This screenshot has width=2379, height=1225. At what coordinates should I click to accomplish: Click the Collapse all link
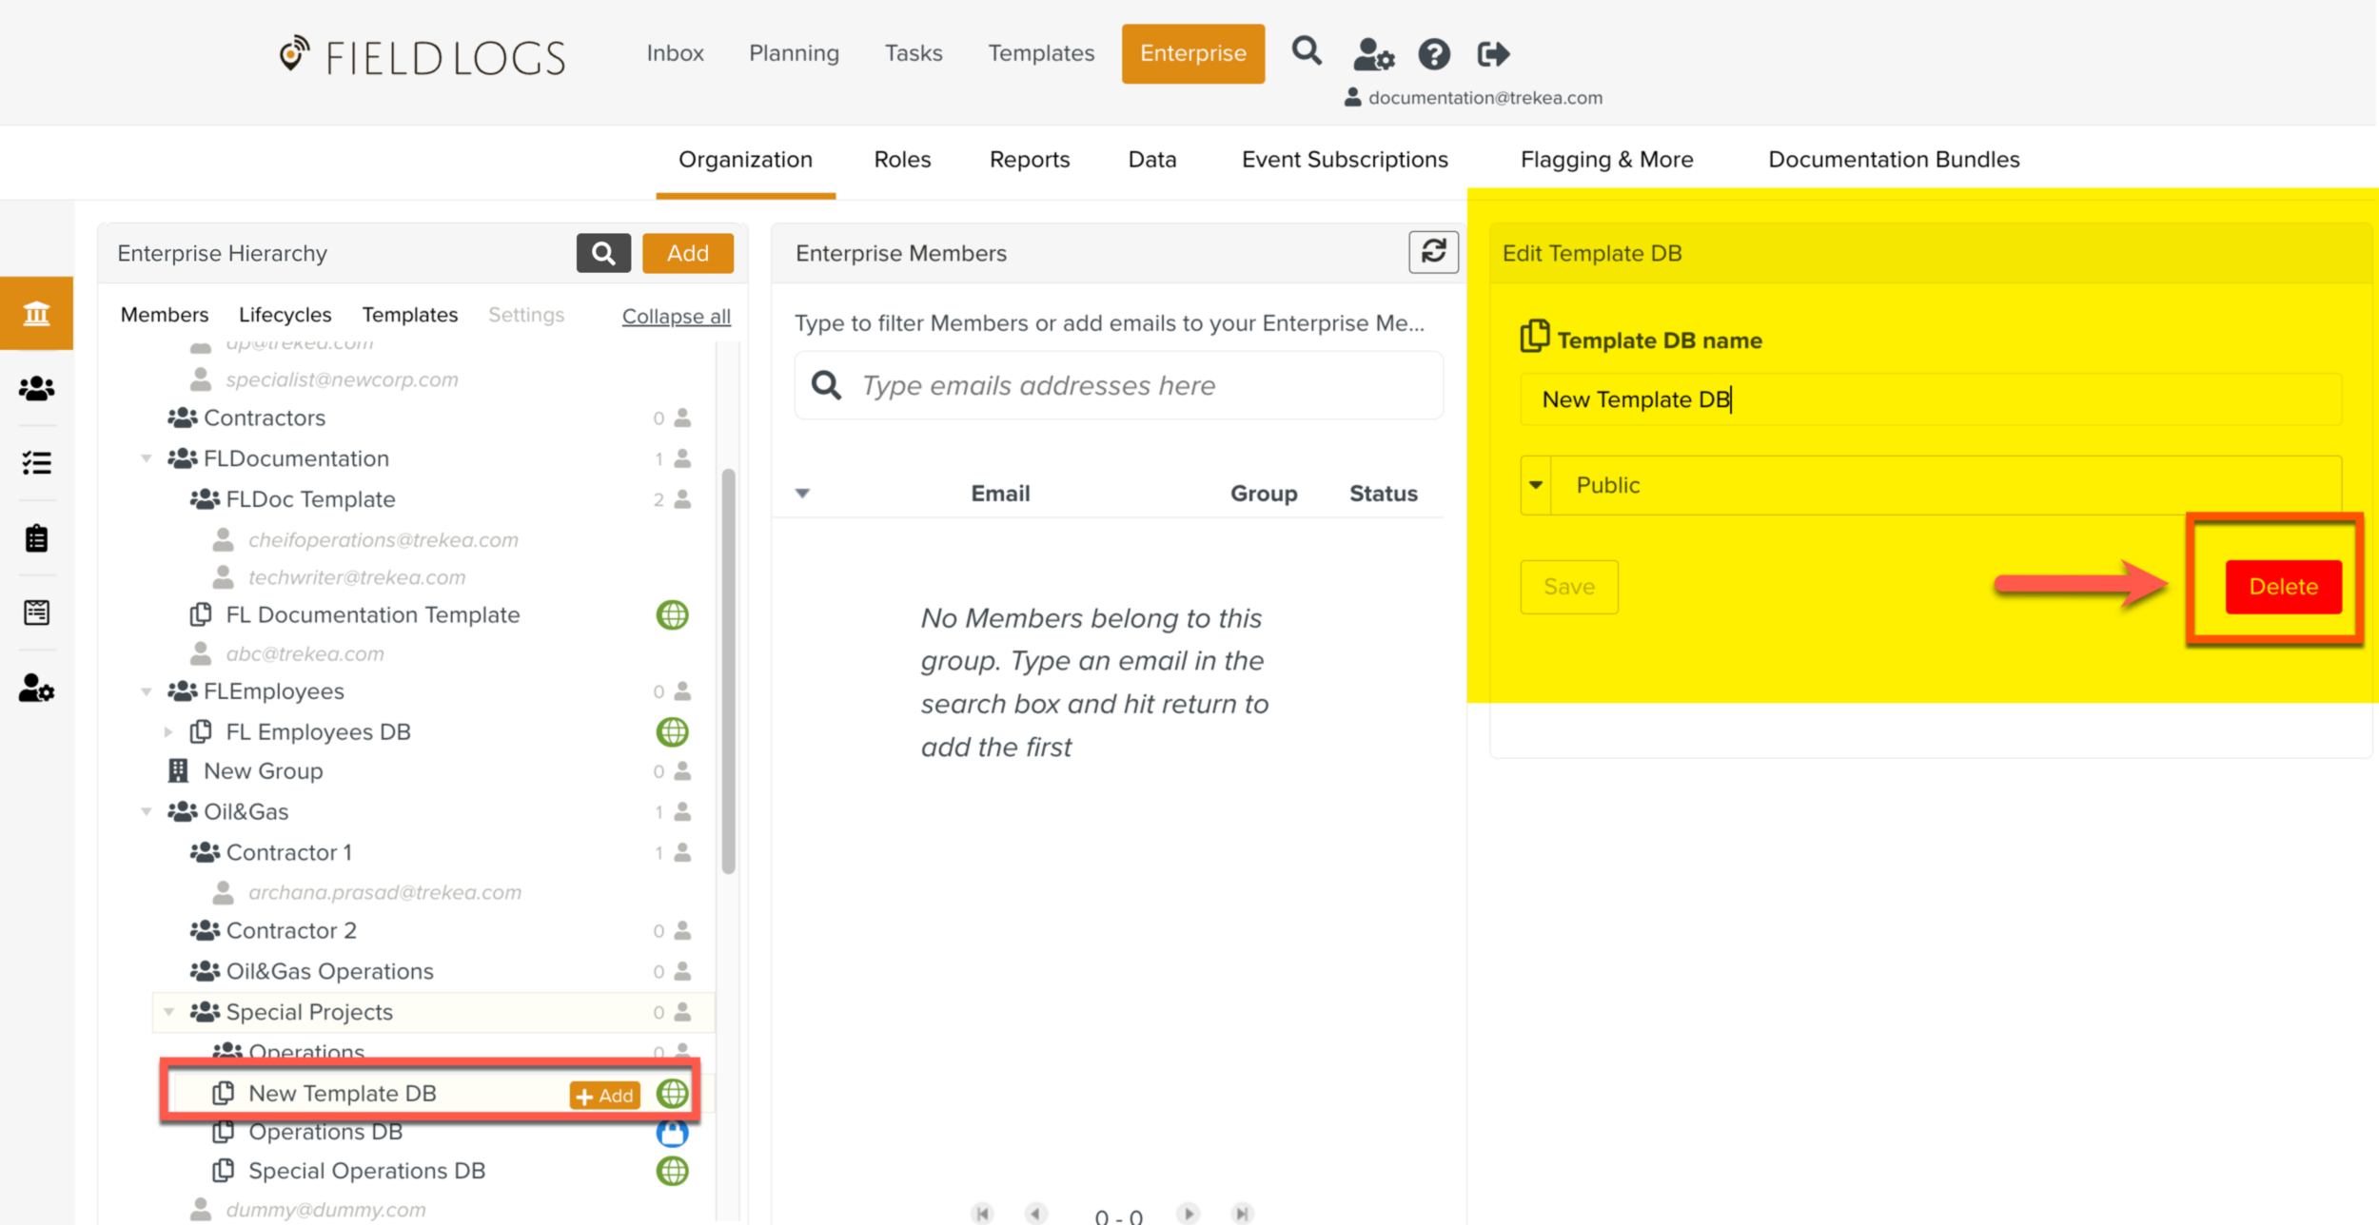pos(676,316)
